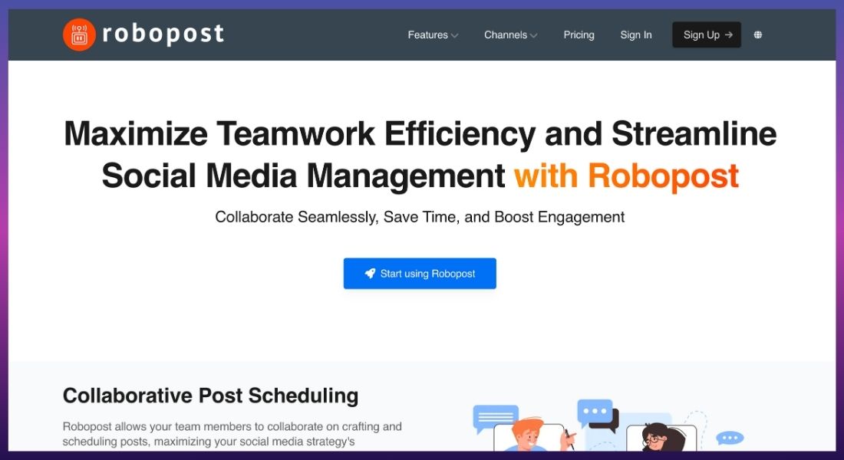Click the chevron next to Features

coord(454,35)
